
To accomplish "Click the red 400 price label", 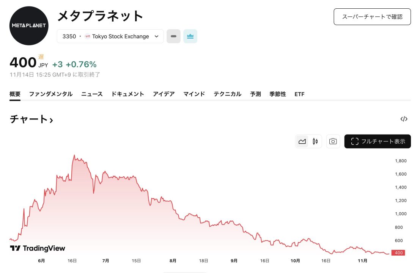I will (x=398, y=253).
